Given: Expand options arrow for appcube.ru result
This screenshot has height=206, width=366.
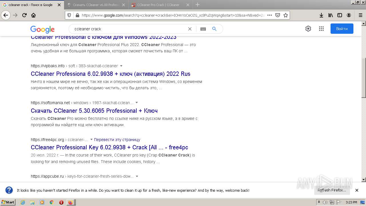Looking at the screenshot, I should click(x=137, y=176).
